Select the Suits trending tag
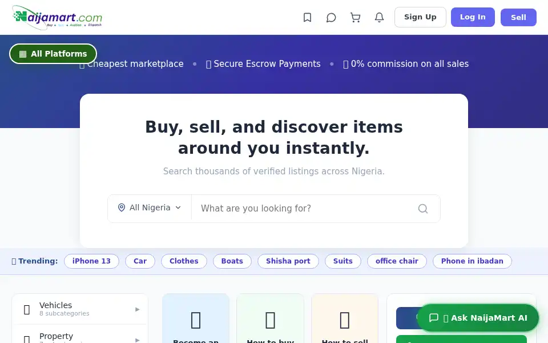The height and width of the screenshot is (343, 548). tap(343, 261)
